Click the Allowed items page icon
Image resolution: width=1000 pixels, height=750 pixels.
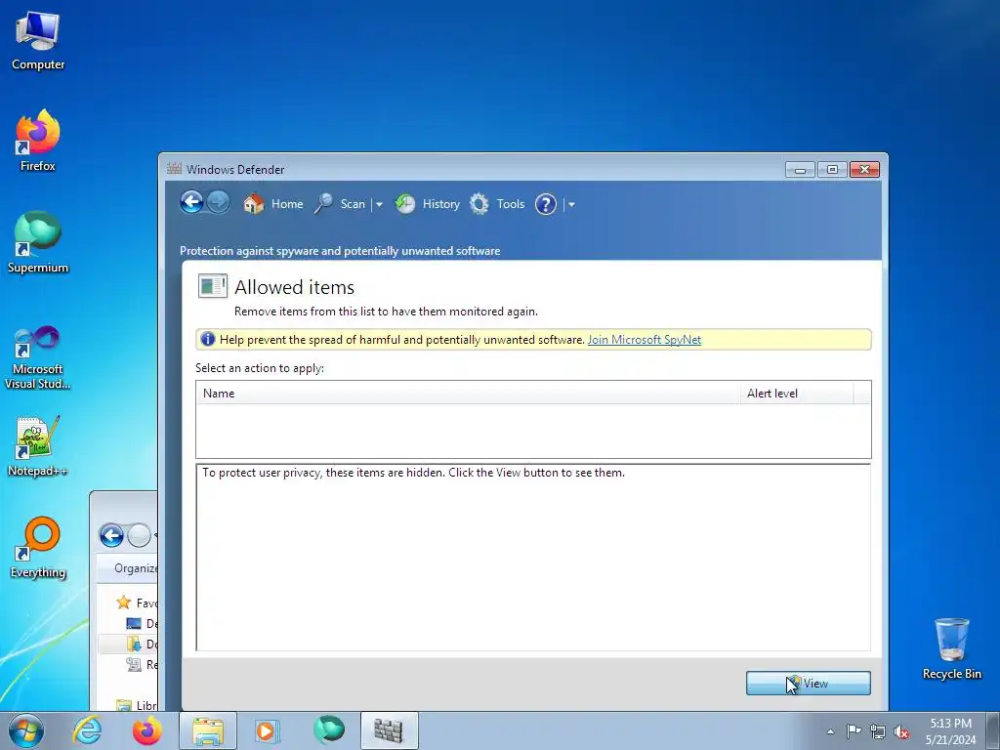pos(212,286)
